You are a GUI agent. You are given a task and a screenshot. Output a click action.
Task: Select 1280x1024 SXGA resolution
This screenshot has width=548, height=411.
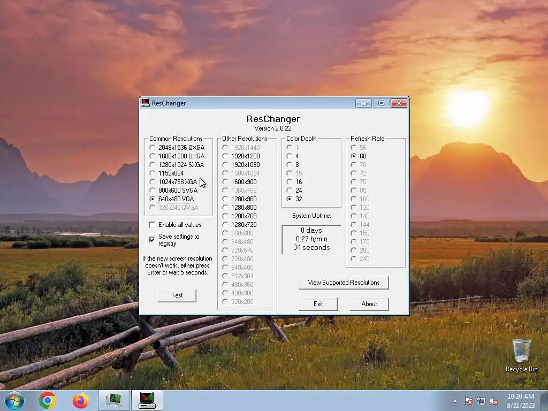pyautogui.click(x=177, y=165)
